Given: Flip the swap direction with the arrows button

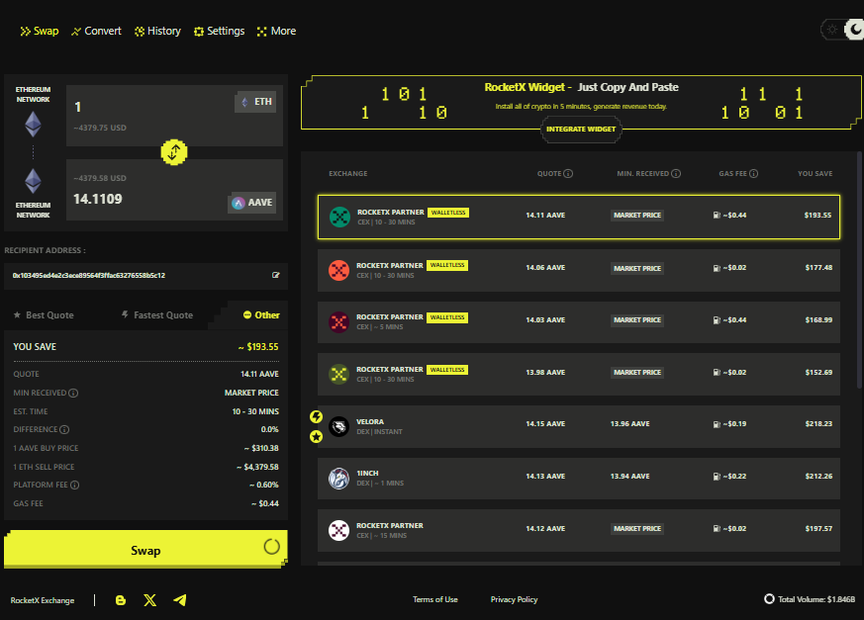Looking at the screenshot, I should point(173,152).
